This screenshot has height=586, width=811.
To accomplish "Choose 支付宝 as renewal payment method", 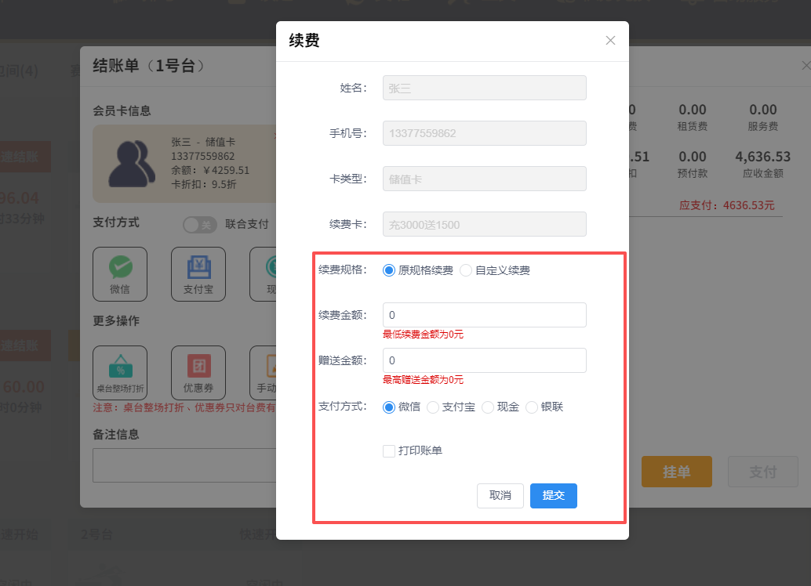I will [433, 407].
